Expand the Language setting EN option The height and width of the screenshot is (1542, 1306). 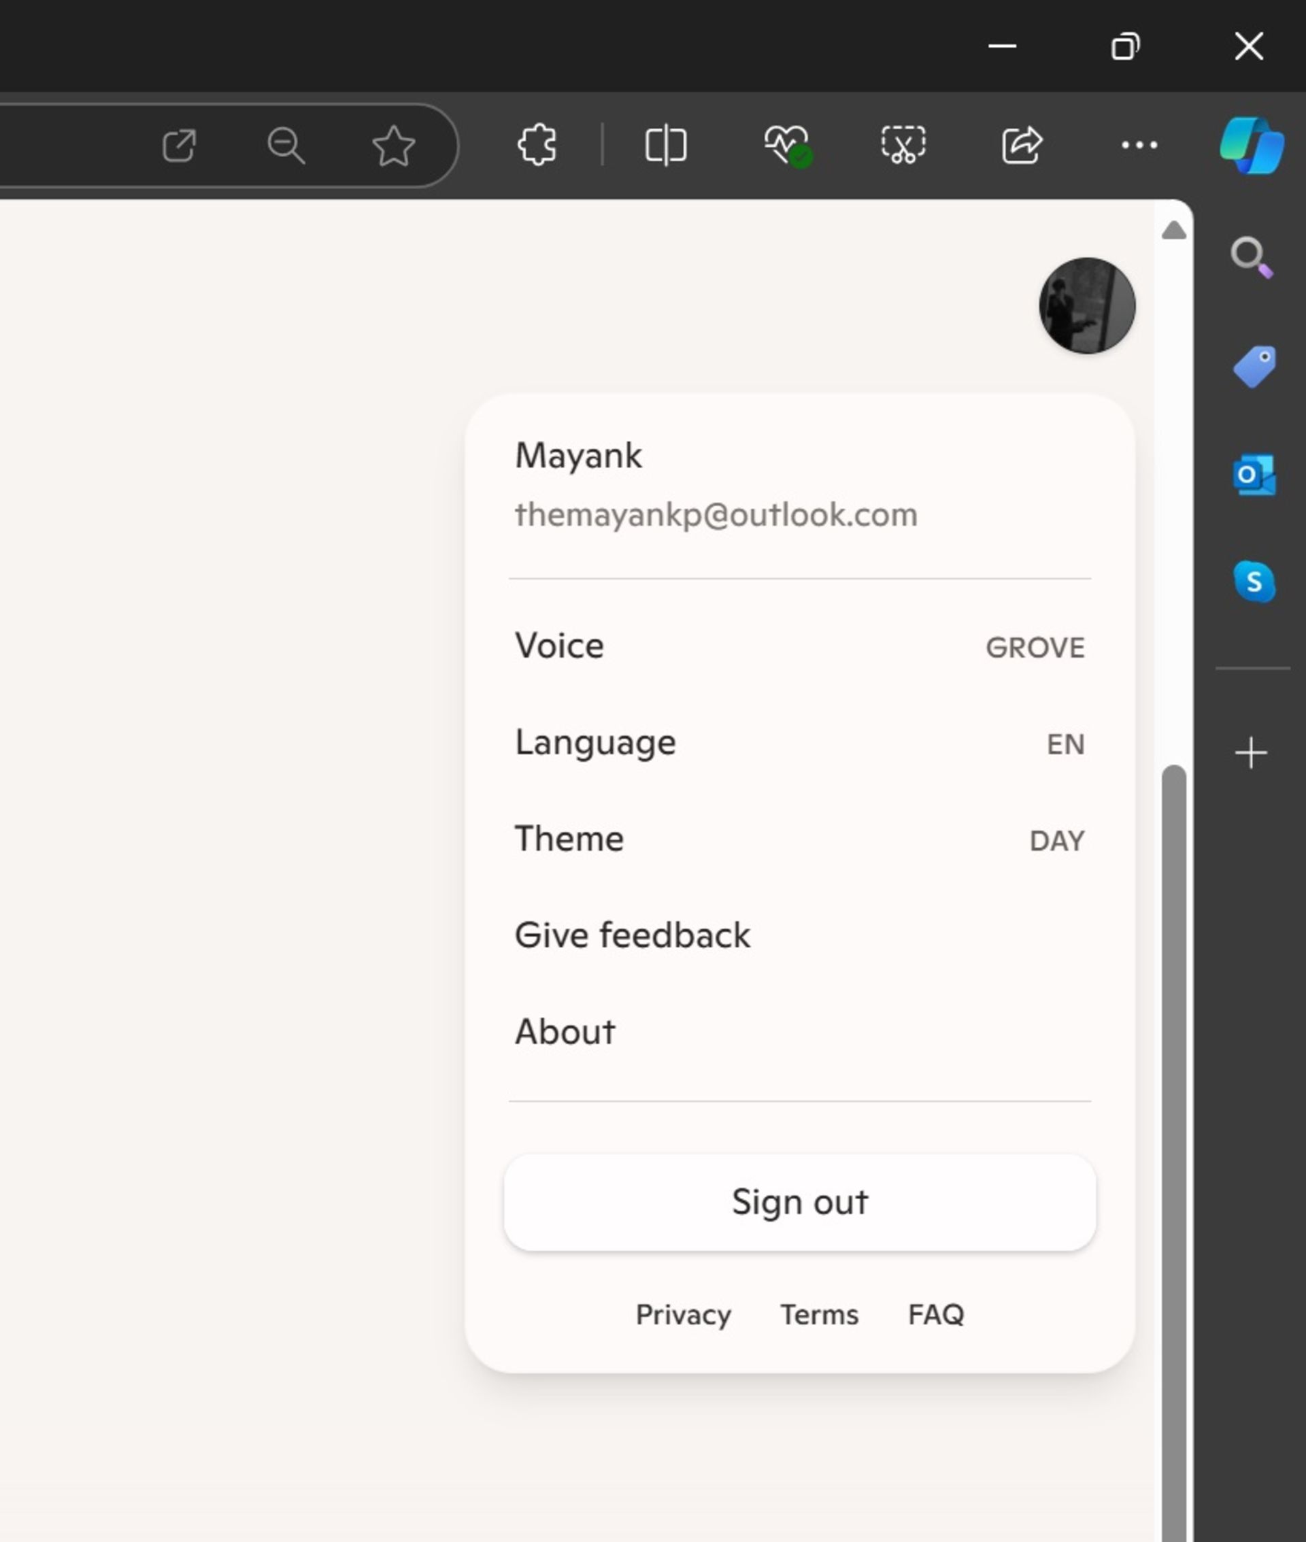1065,741
